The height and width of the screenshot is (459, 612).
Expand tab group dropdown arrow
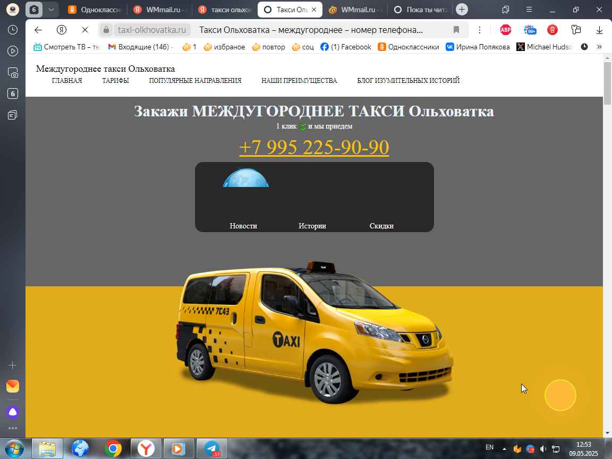[51, 10]
